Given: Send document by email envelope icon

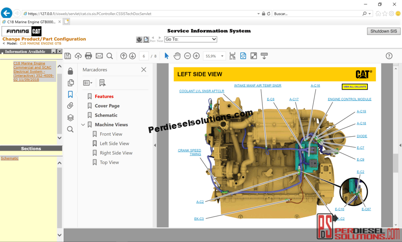Looking at the screenshot, I should point(99,56).
